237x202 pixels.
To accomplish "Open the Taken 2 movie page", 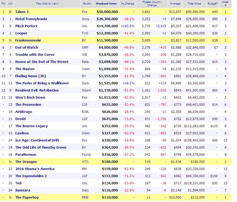I will point(22,12).
